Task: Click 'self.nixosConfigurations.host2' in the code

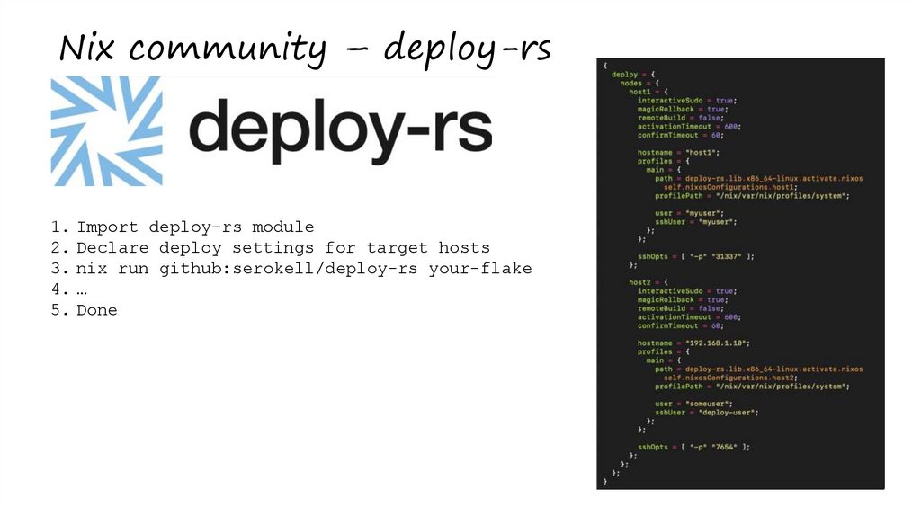Action: pyautogui.click(x=730, y=378)
